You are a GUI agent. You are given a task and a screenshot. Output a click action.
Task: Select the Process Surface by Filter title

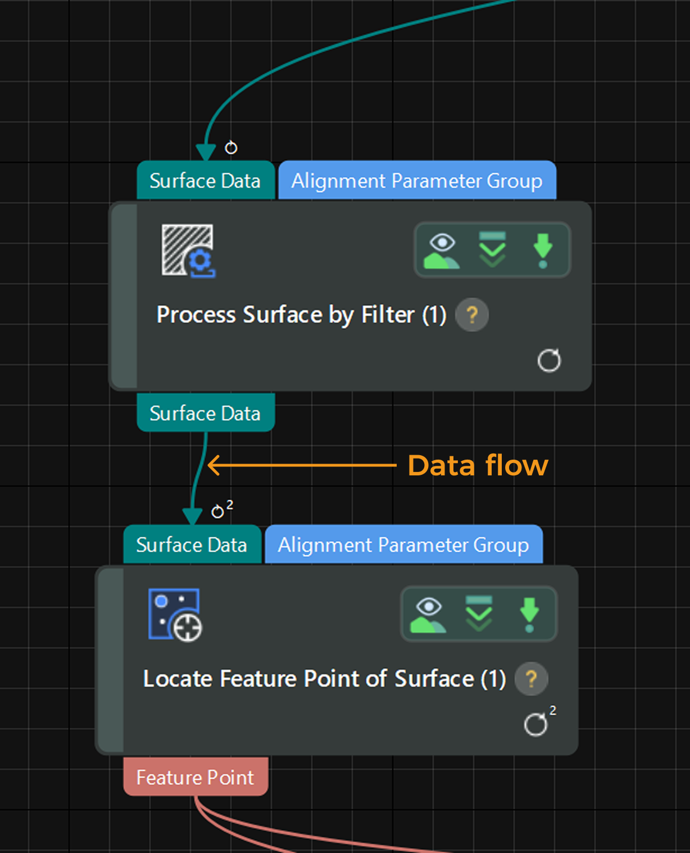coord(301,315)
